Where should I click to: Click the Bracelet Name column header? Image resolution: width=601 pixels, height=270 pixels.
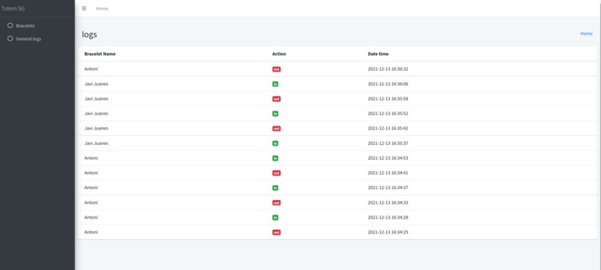pos(100,54)
